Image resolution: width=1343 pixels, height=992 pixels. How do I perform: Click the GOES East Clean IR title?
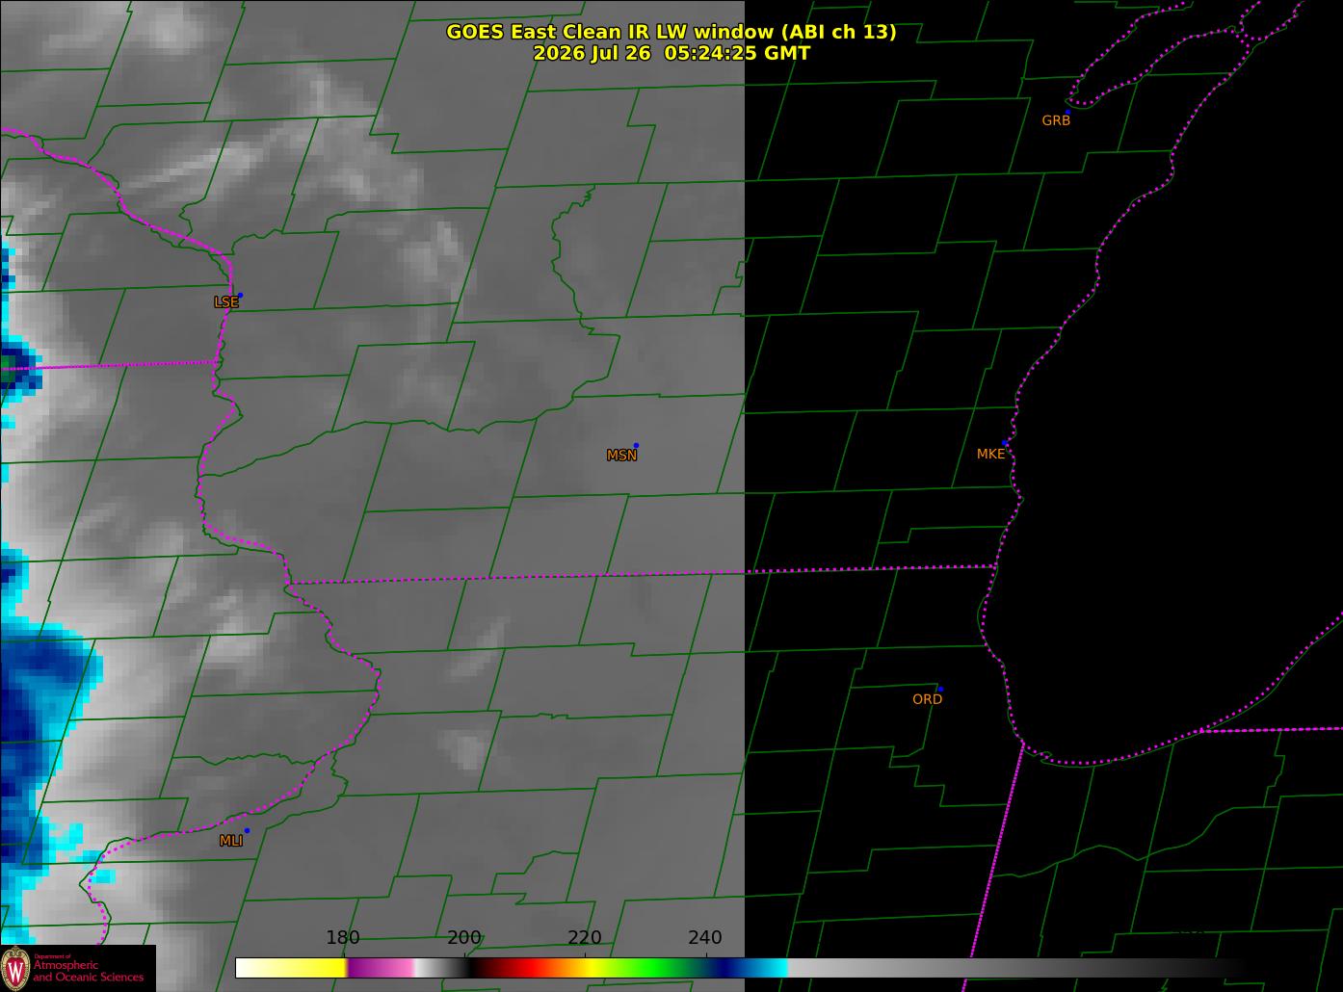(671, 32)
